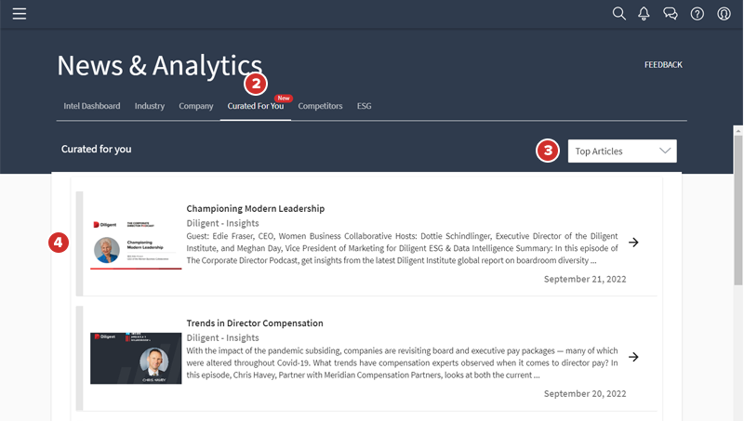Click the Championing Modern Leadership thumbnail
The width and height of the screenshot is (744, 421).
pos(136,243)
